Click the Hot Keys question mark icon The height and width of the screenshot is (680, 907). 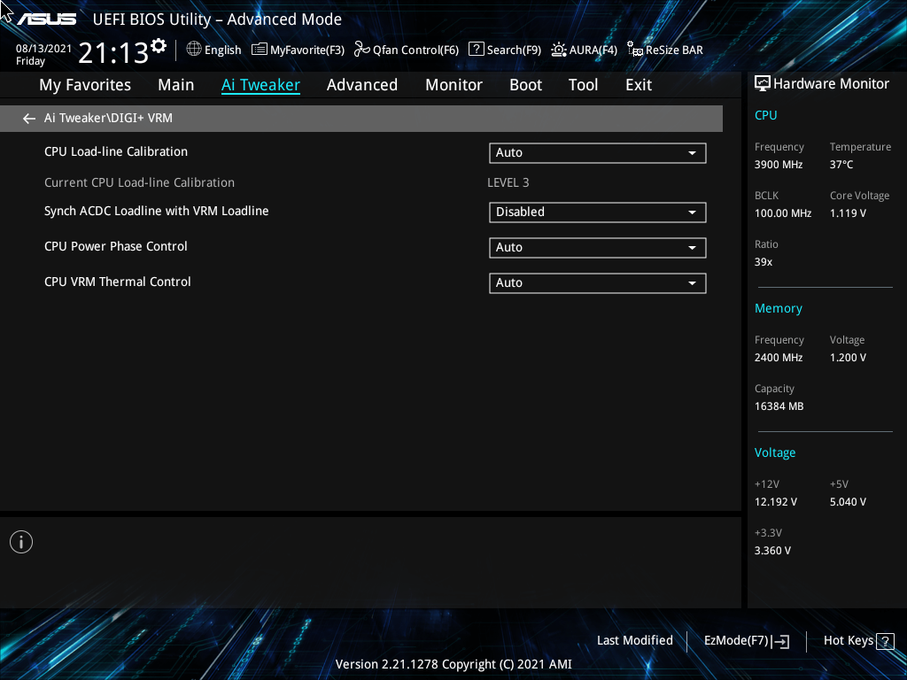click(x=885, y=641)
